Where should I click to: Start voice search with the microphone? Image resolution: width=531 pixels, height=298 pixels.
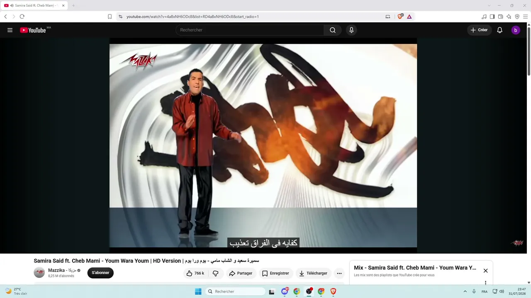tap(351, 30)
